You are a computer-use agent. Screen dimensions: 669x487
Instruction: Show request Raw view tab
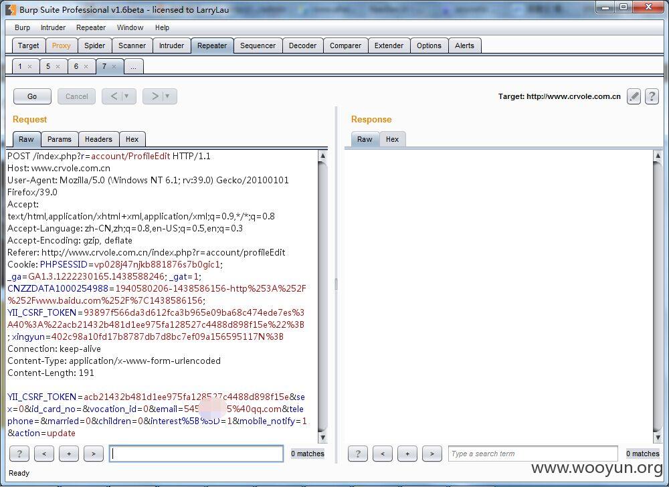pyautogui.click(x=26, y=139)
